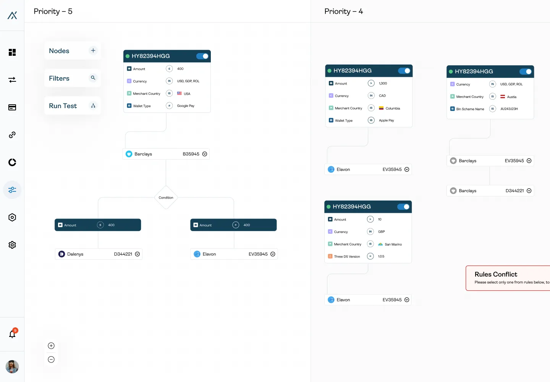Click the Condition diamond node

pyautogui.click(x=166, y=197)
